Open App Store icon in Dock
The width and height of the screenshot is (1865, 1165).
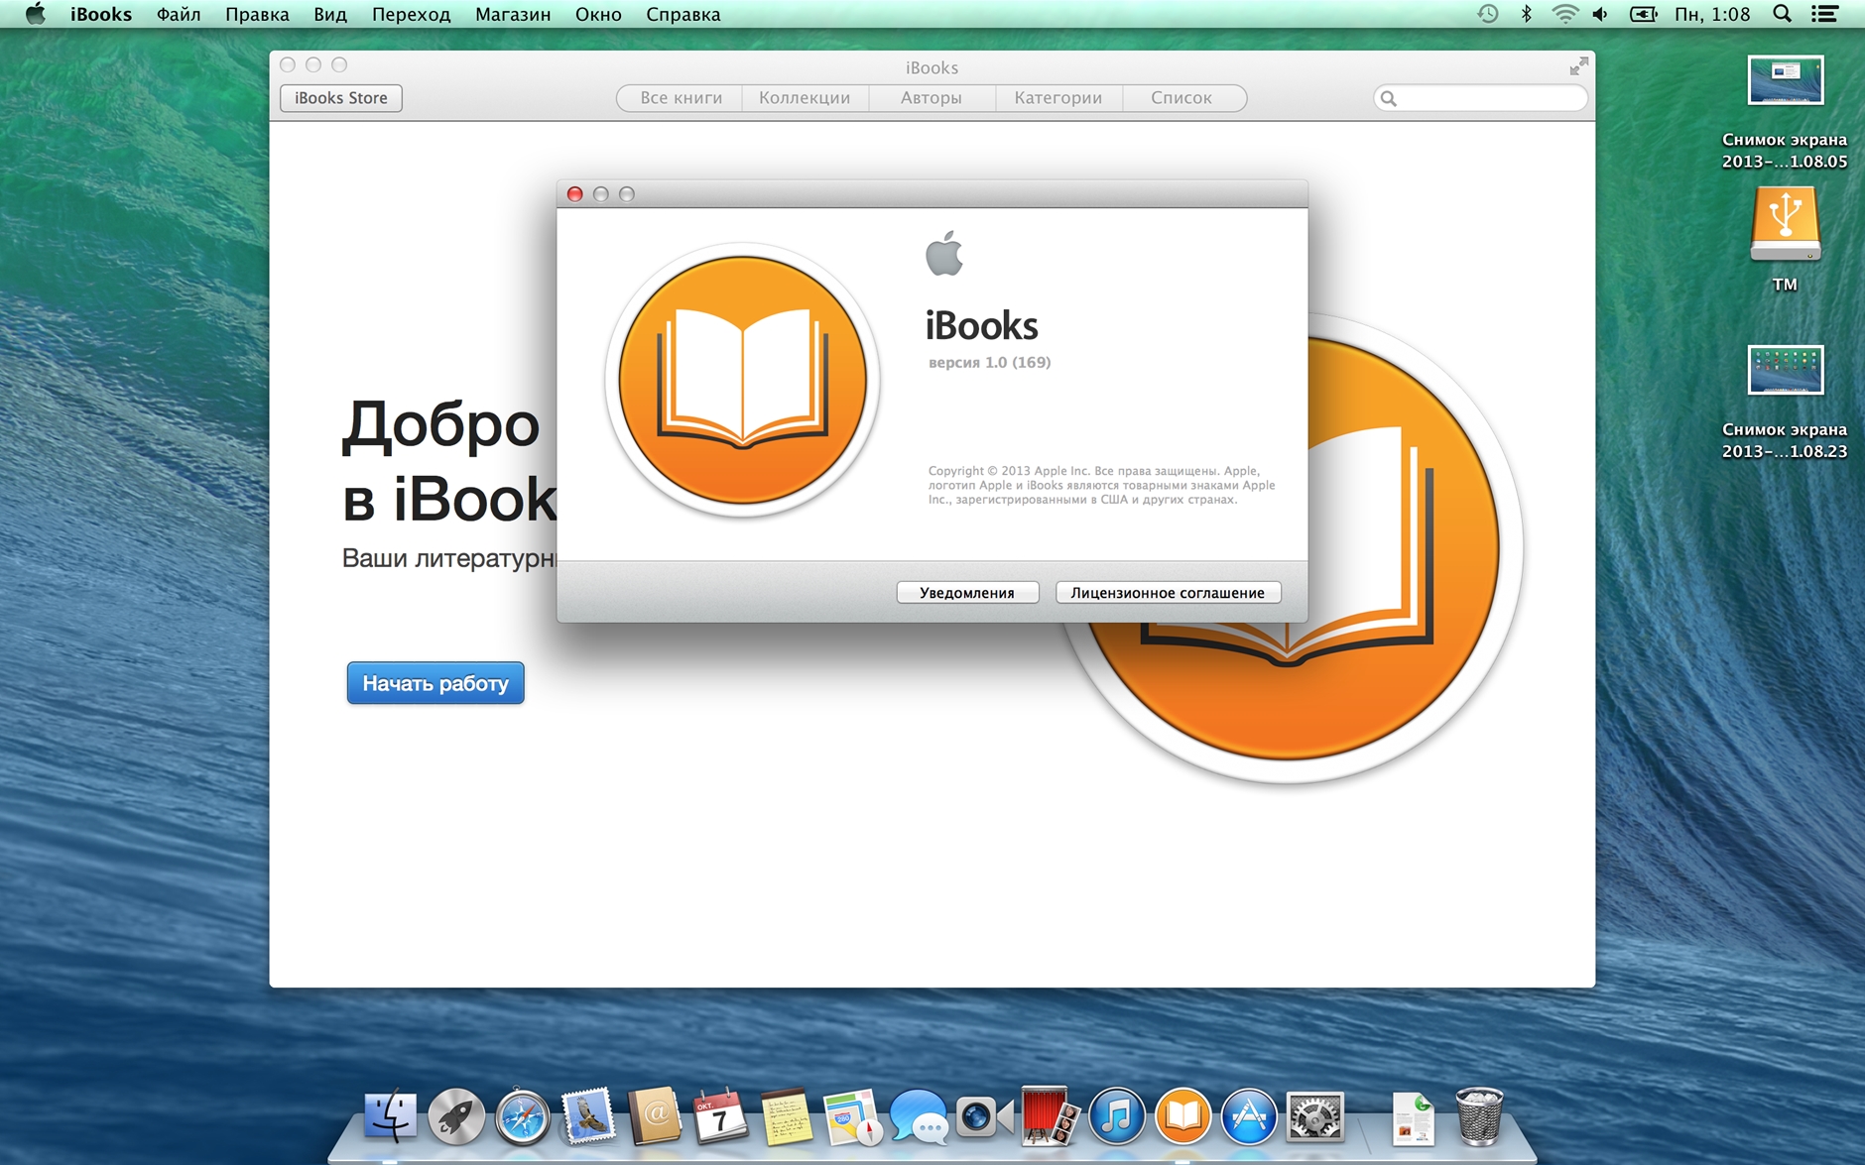pyautogui.click(x=1249, y=1117)
